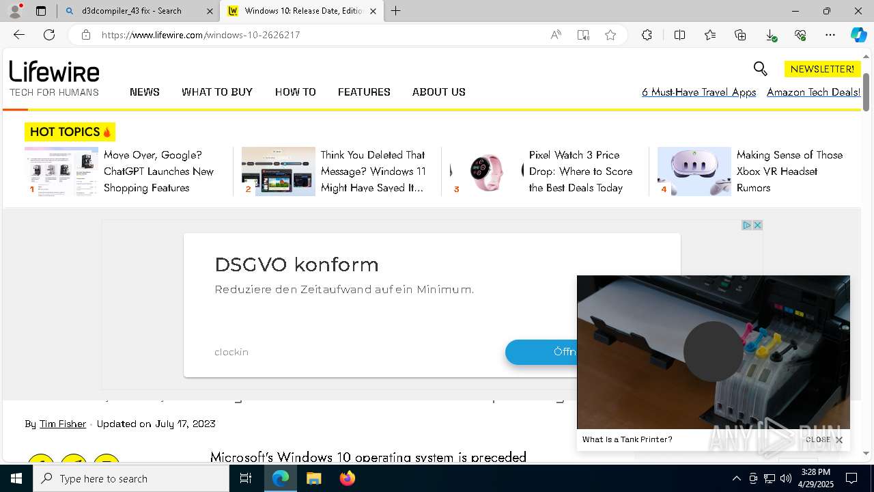Click Type here to search box
The width and height of the screenshot is (874, 492).
point(131,478)
